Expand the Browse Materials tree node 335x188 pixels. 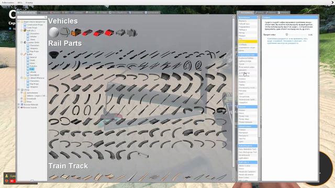(x=19, y=104)
